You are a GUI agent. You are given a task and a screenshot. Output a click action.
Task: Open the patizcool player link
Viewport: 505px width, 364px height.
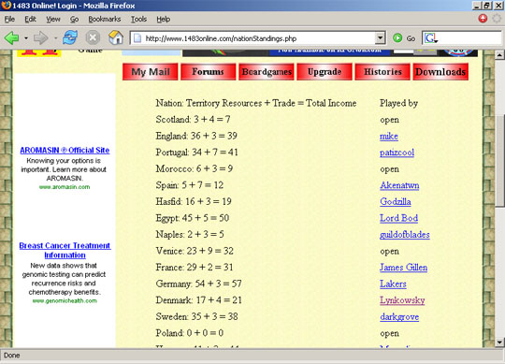[397, 153]
